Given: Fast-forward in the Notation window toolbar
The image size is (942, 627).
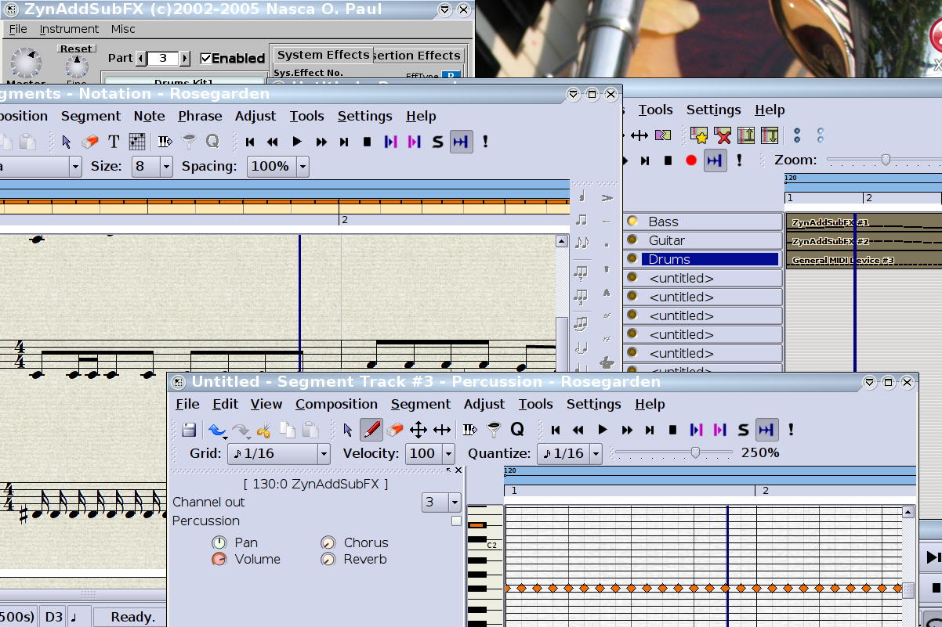Looking at the screenshot, I should click(x=321, y=142).
